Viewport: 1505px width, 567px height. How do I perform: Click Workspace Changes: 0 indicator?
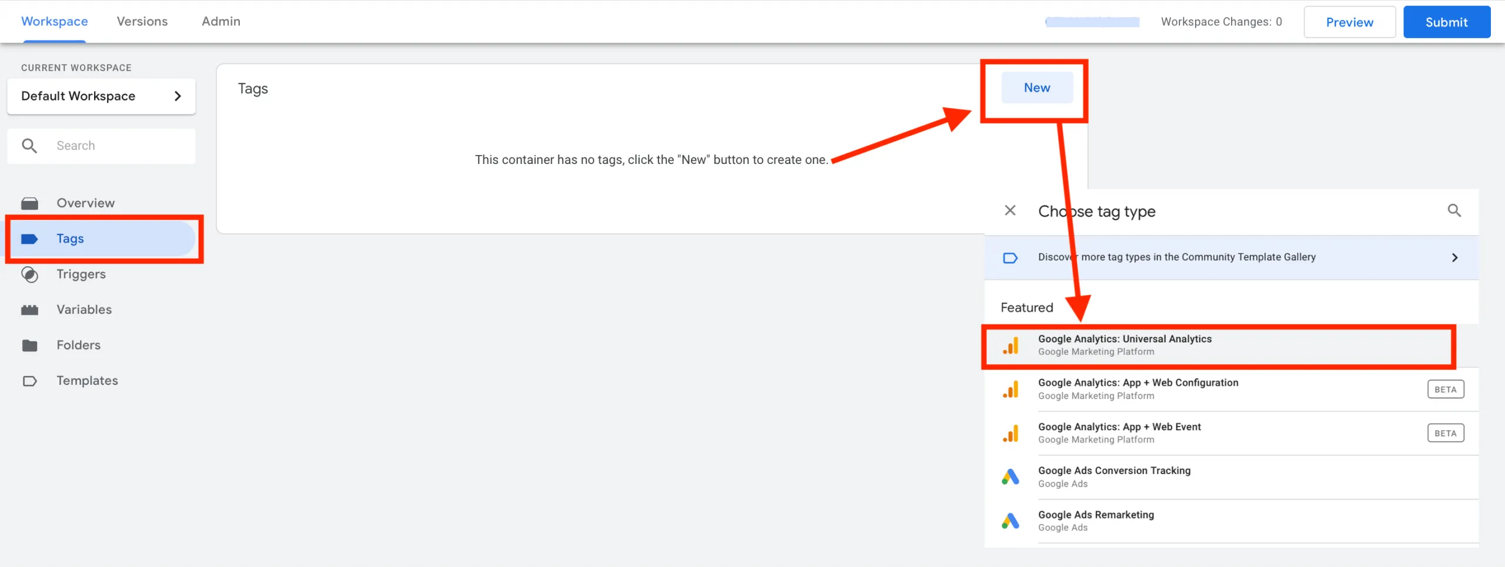coord(1221,22)
